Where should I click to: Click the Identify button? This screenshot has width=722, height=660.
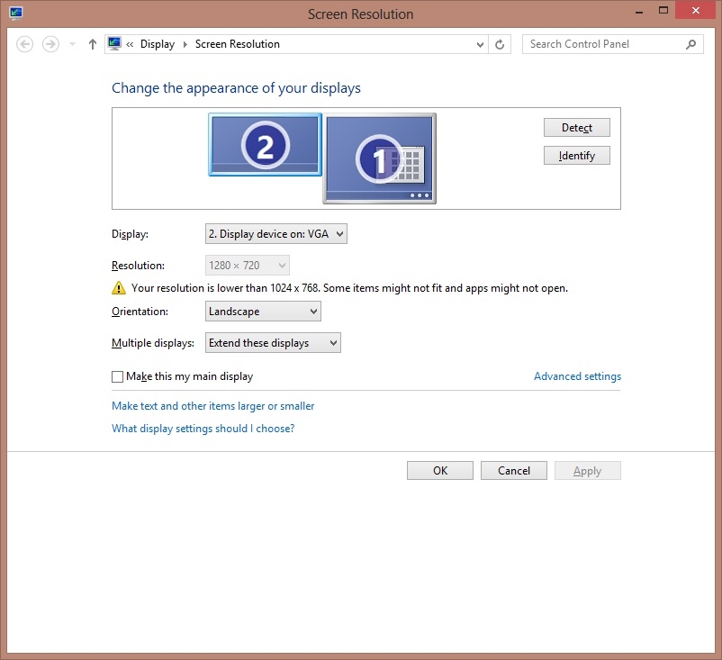tap(576, 156)
